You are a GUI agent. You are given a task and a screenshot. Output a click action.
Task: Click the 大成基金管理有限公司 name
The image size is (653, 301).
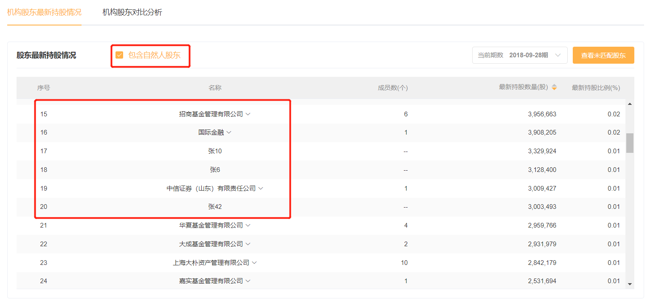[x=211, y=244]
